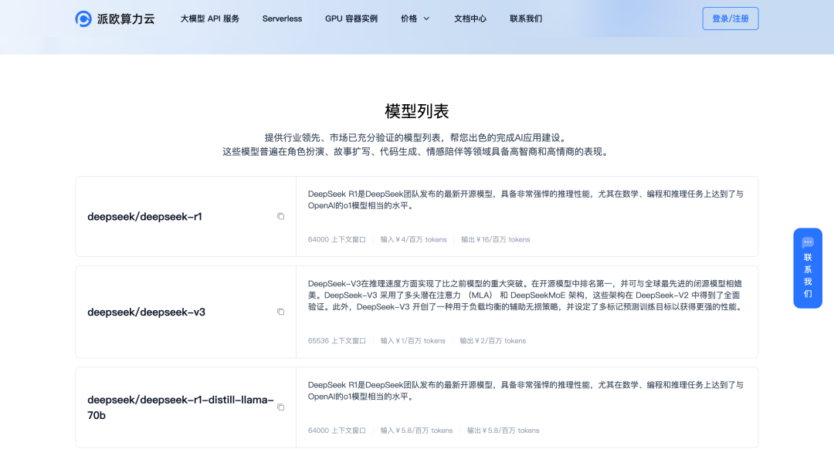
Task: Visit the 文档中心 page
Action: (470, 19)
